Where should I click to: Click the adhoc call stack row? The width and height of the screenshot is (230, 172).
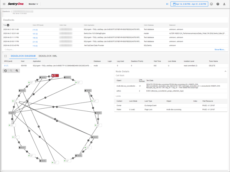click(x=171, y=91)
